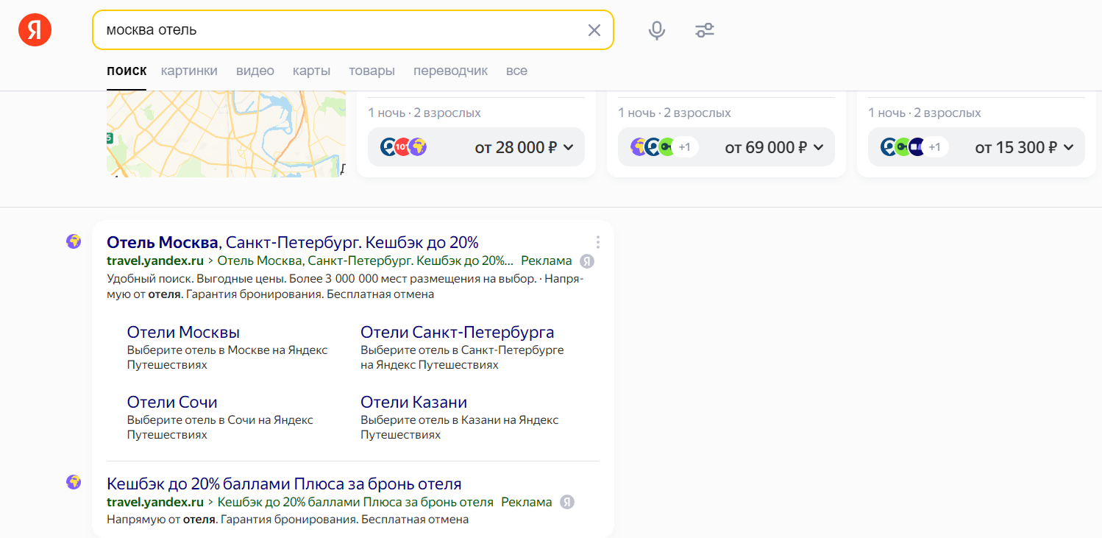The width and height of the screenshot is (1102, 538).
Task: Expand price options "от 15 300 ₽"
Action: [977, 147]
